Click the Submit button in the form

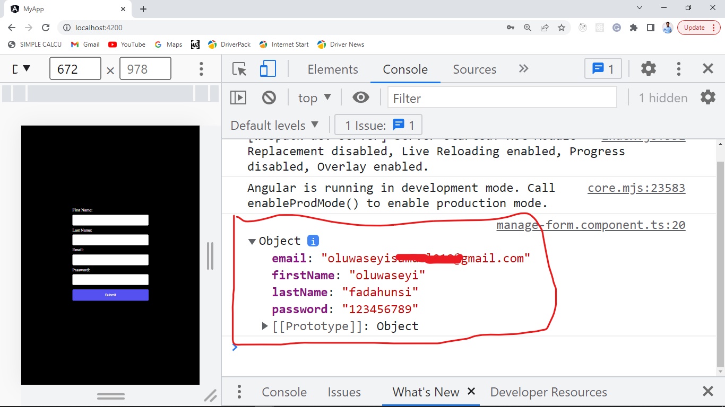[x=110, y=295]
